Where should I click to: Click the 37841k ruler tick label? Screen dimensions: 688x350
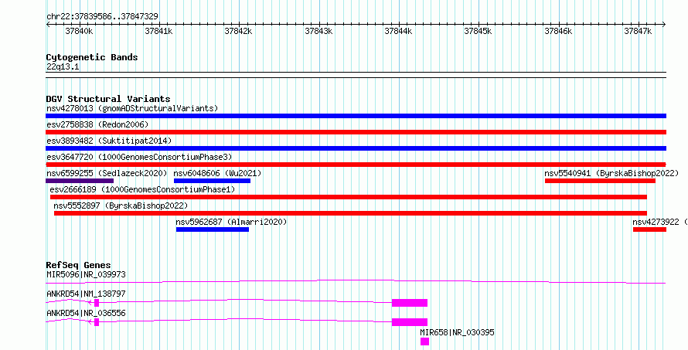pos(158,31)
